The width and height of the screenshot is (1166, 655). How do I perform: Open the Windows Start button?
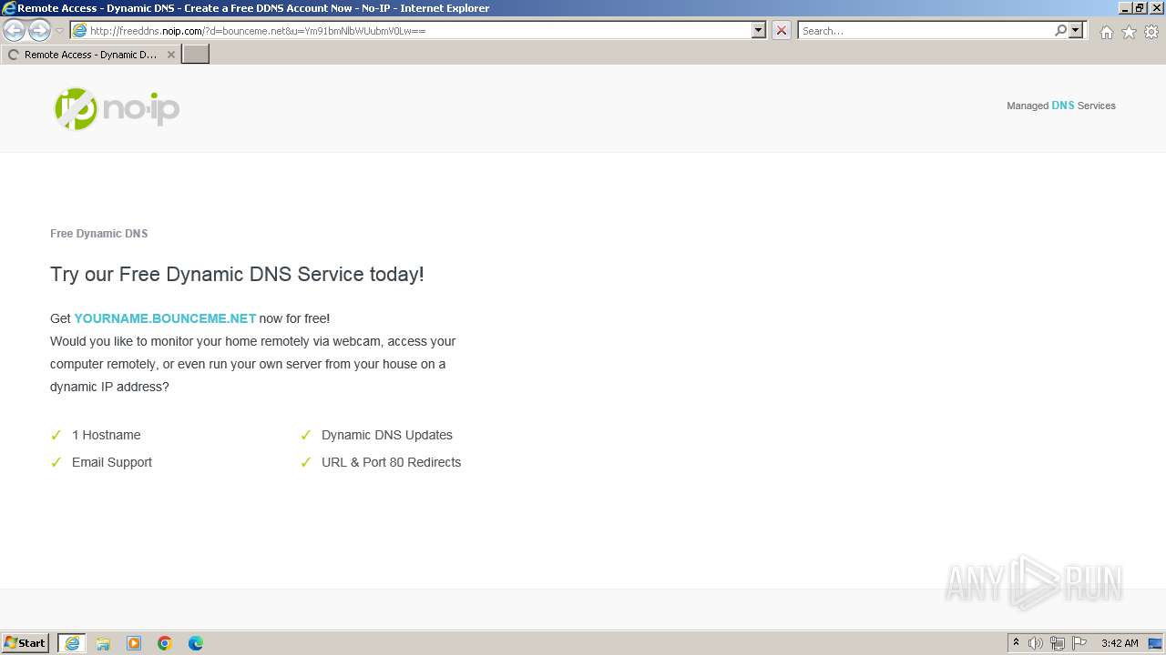coord(25,643)
